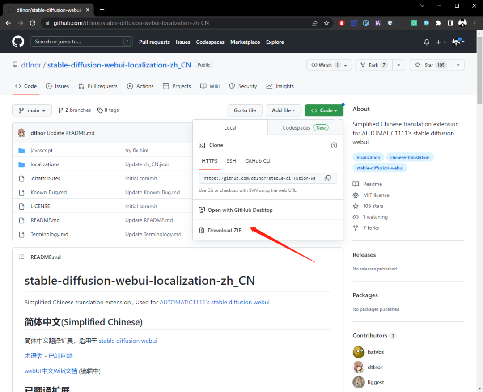Switch to the Codespaces tab in popup
Image resolution: width=483 pixels, height=392 pixels.
coord(305,128)
